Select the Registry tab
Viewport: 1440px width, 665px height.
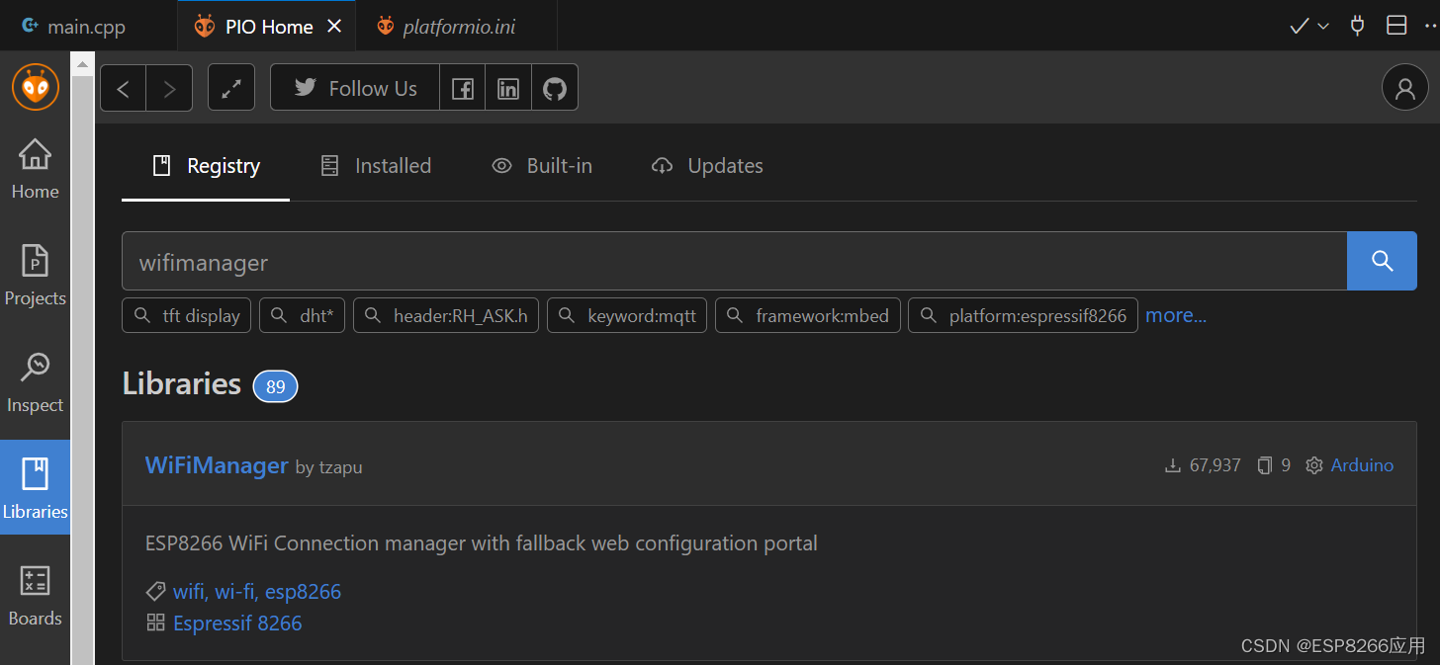206,166
